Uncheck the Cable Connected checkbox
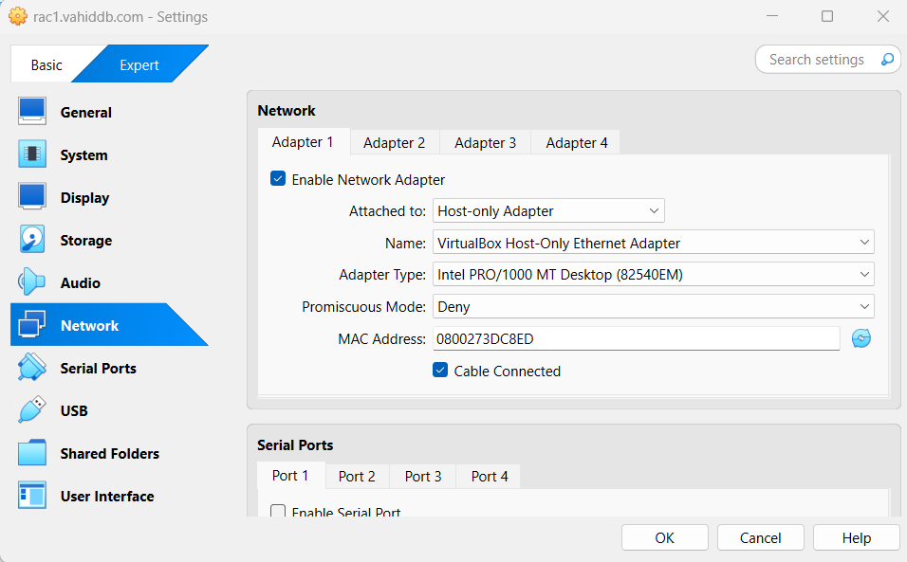Viewport: 907px width, 562px height. pyautogui.click(x=440, y=371)
